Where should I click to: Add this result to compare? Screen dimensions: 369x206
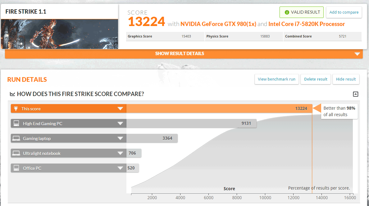click(x=344, y=12)
